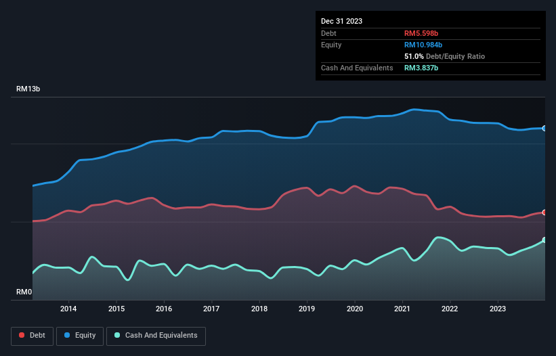Viewport: 556px width, 356px height.
Task: Select the Equity endpoint marker on chart
Action: coord(544,128)
